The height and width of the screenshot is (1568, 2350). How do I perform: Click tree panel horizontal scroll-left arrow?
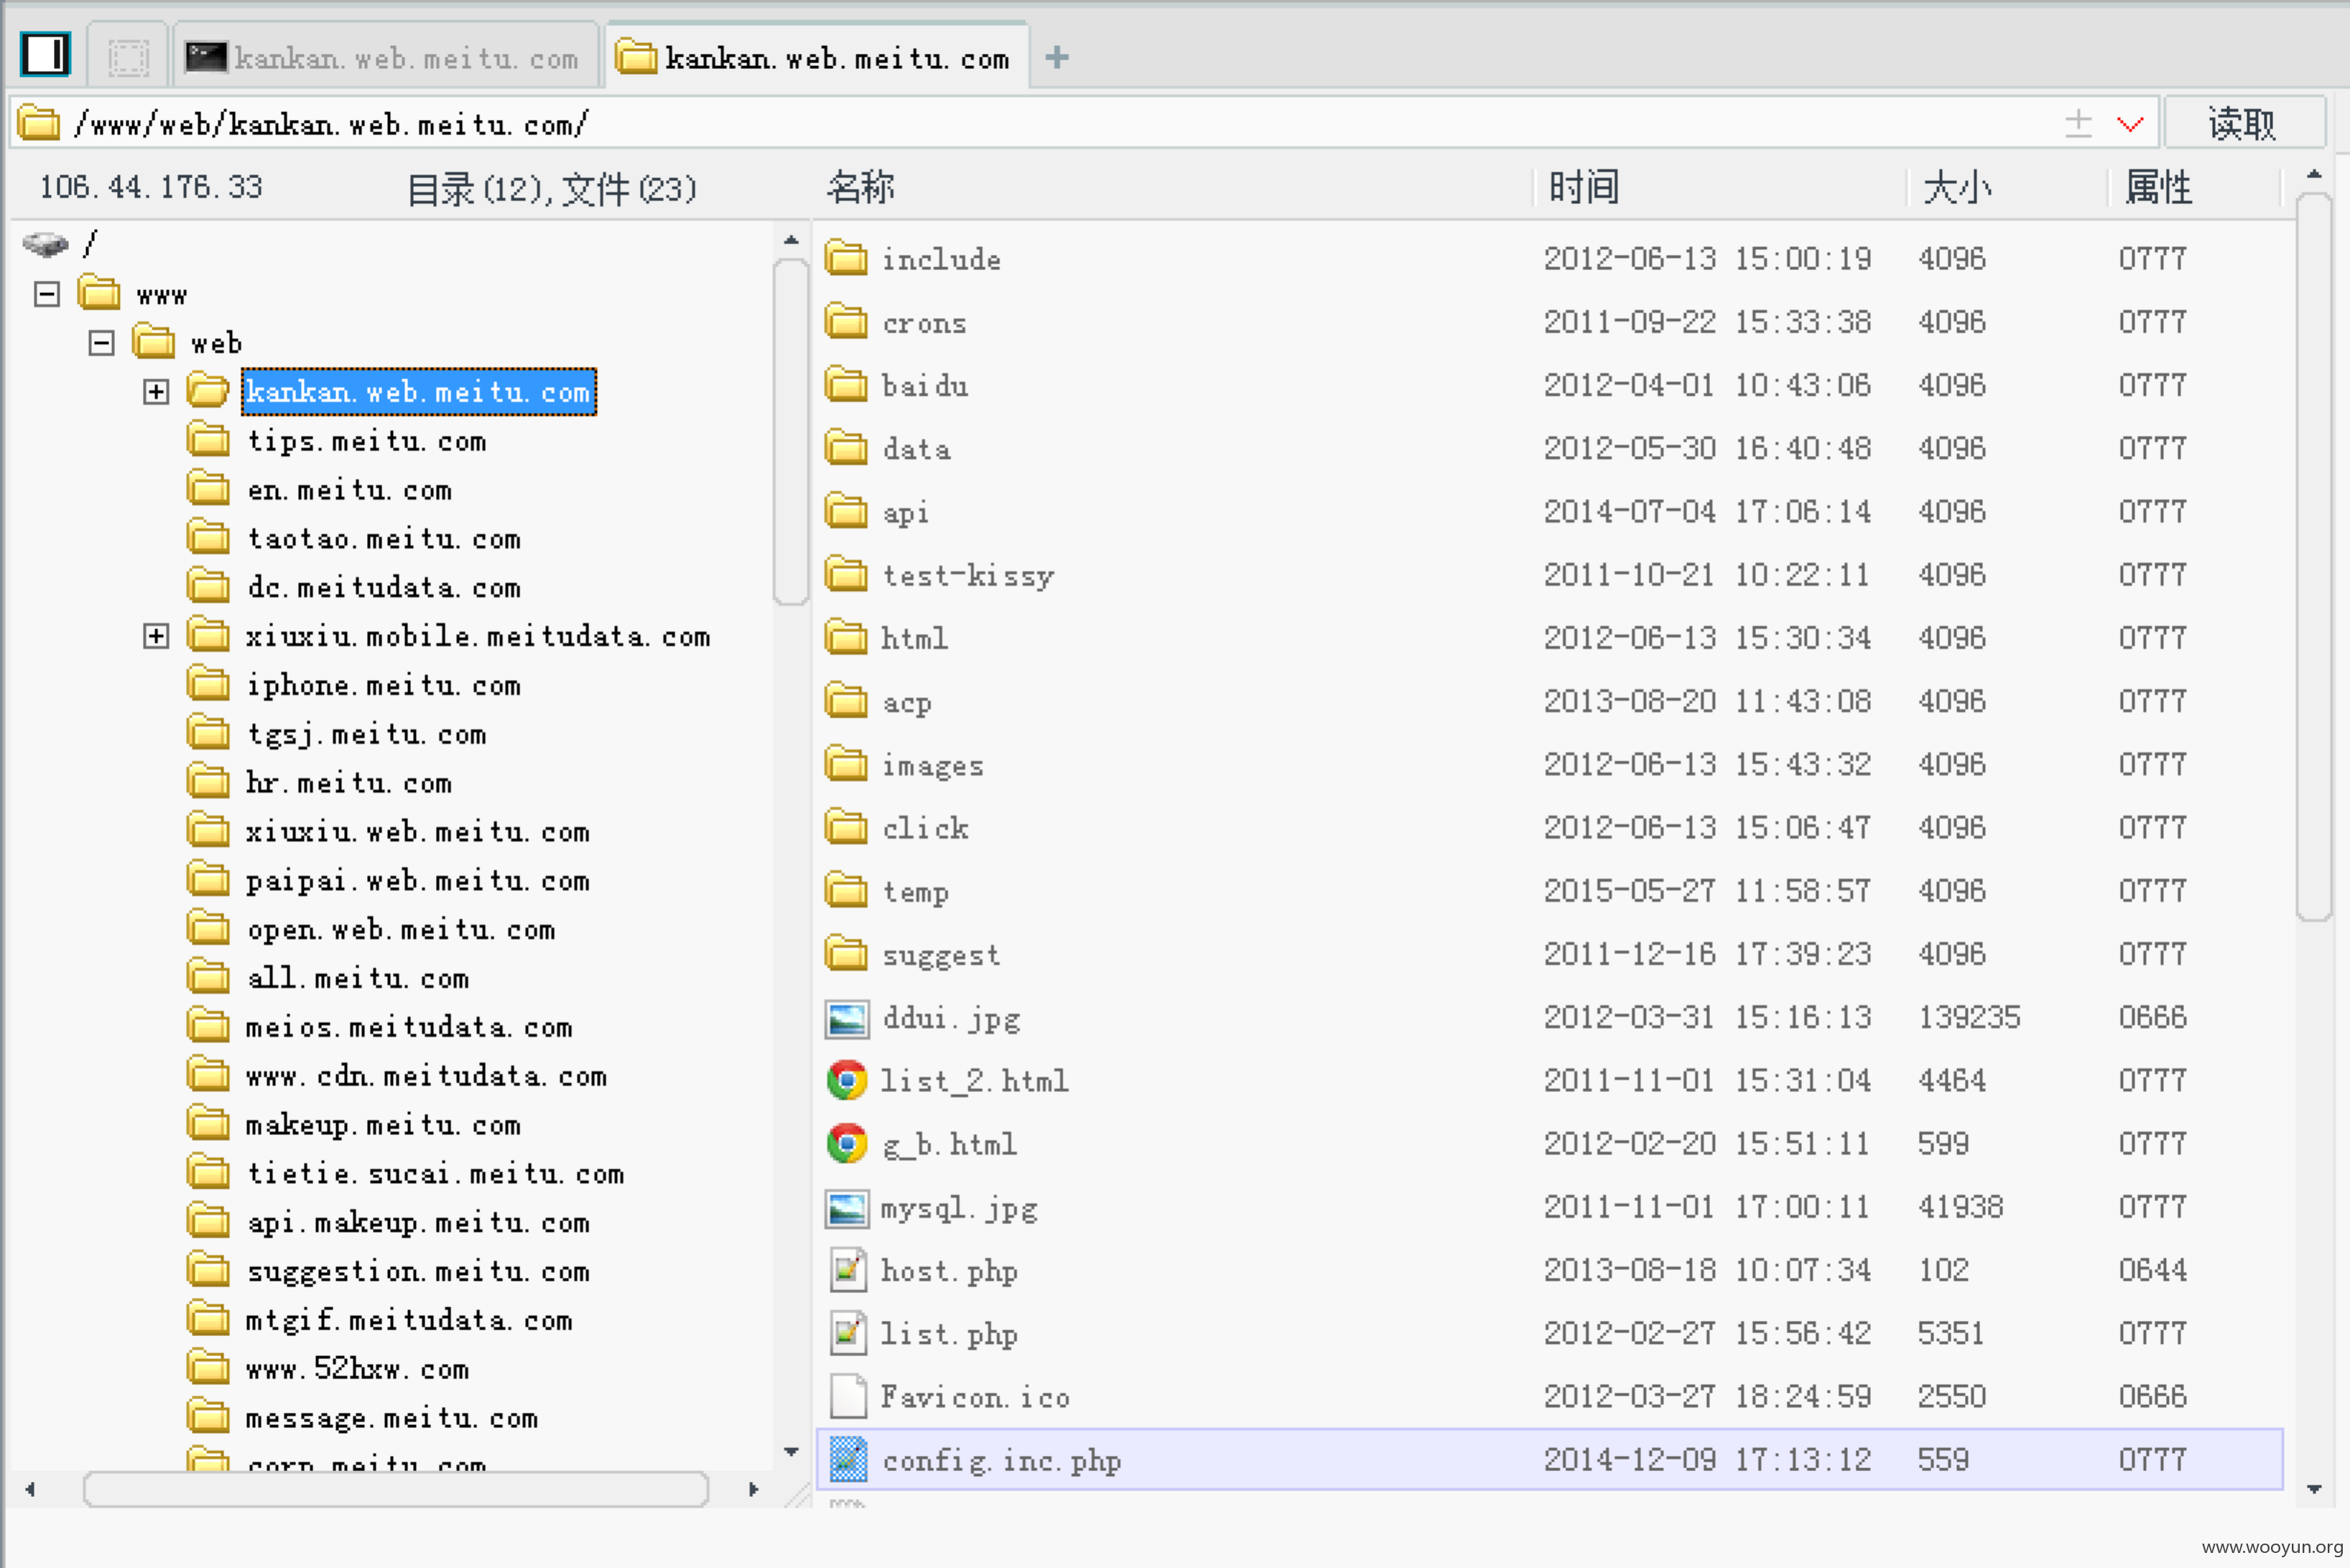coord(30,1489)
